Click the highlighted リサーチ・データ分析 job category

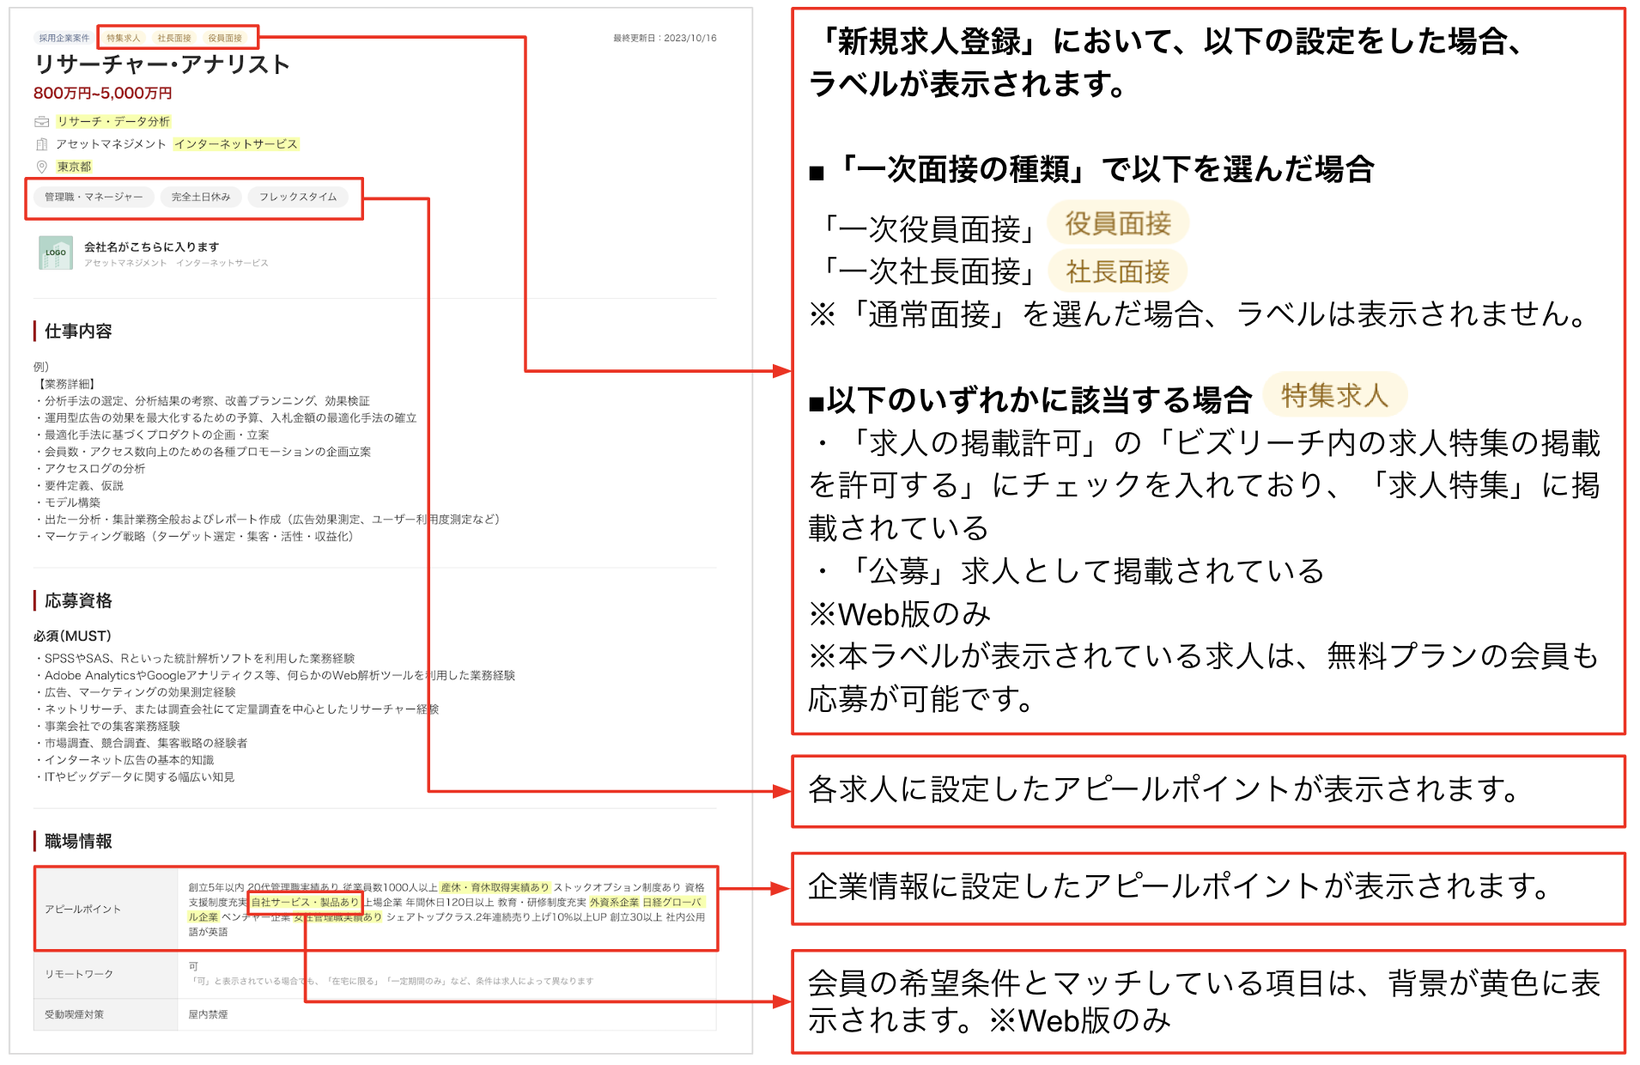(x=113, y=122)
